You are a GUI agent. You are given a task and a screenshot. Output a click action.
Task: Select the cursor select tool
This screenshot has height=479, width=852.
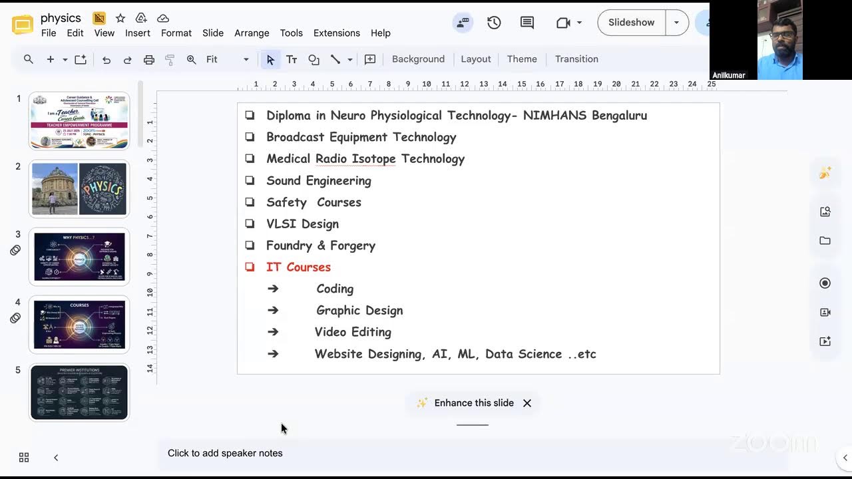pyautogui.click(x=270, y=59)
